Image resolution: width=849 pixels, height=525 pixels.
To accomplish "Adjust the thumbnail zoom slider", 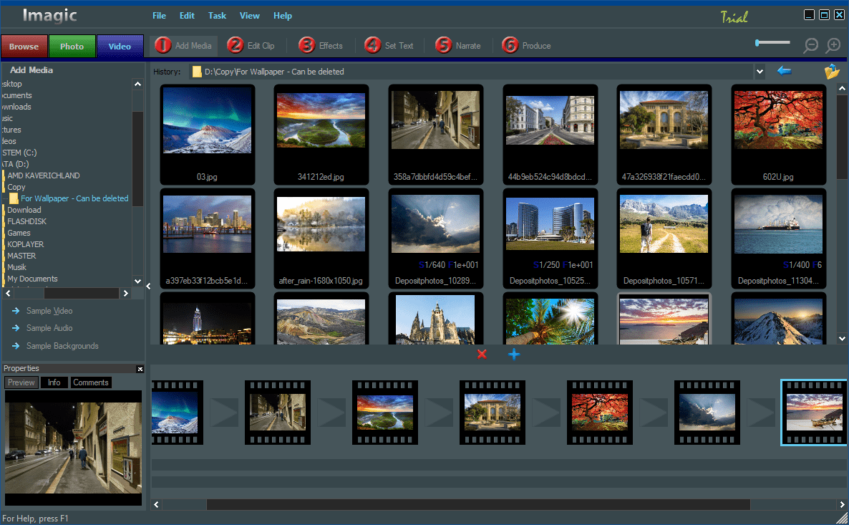I will (x=772, y=43).
